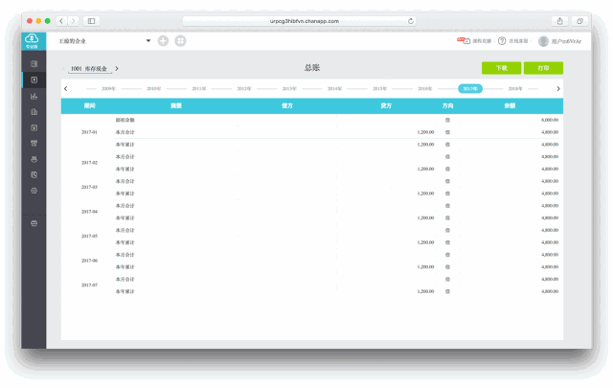Image resolution: width=613 pixels, height=388 pixels.
Task: Go to previous account with left chevron
Action: 64,69
